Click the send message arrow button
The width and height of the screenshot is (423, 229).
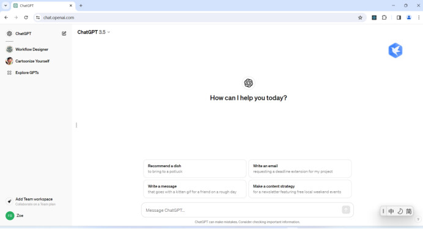(x=346, y=209)
